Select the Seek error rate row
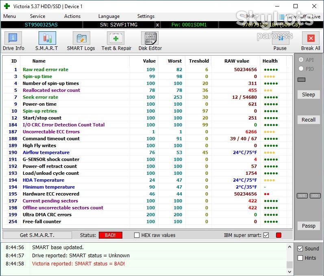 148,97
